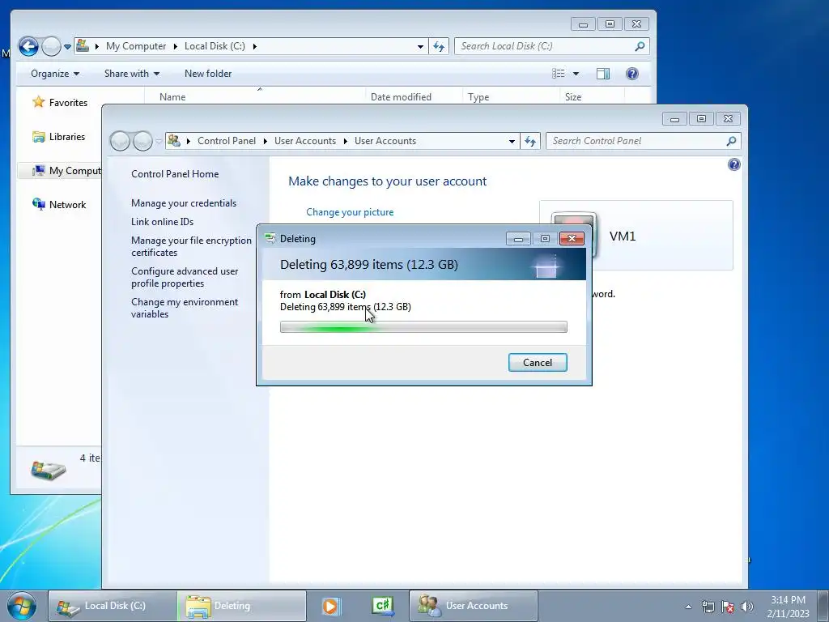The image size is (829, 622).
Task: Open Explorer address bar history dropdown
Action: 420,46
